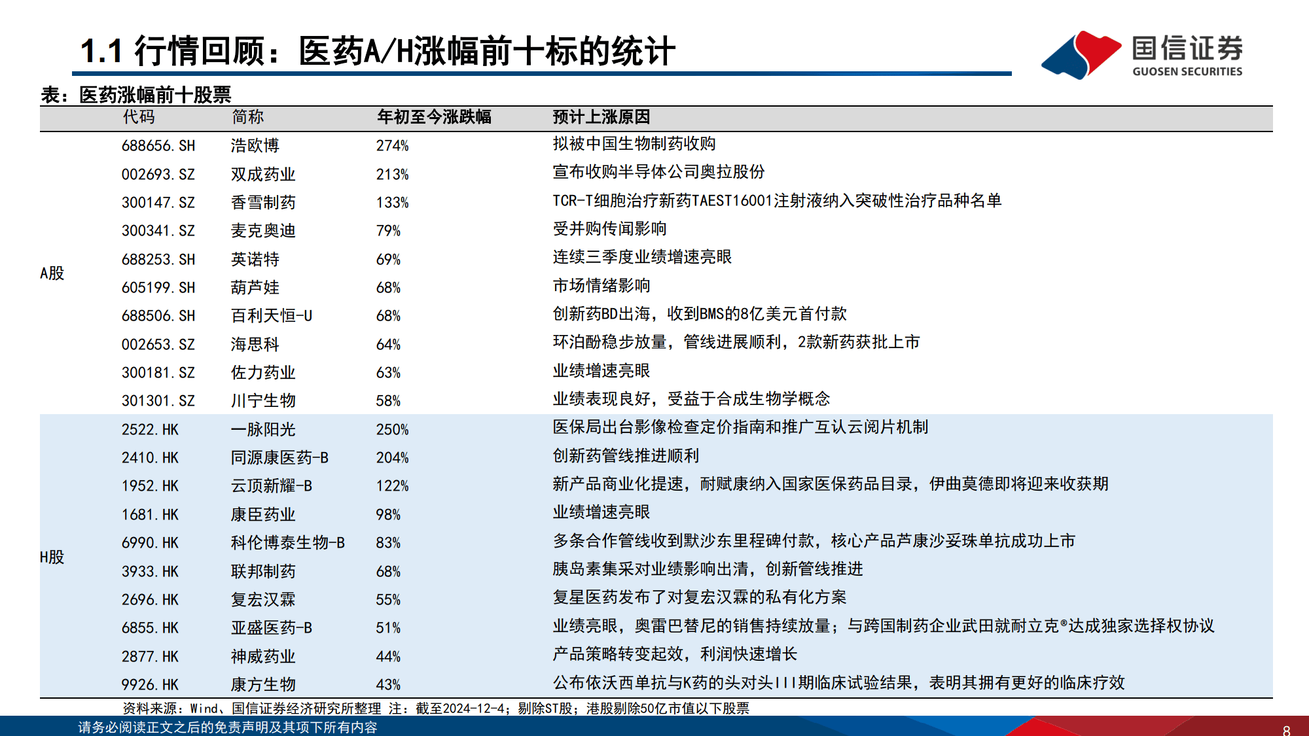Click the name 亚盛医药-B

pos(272,627)
